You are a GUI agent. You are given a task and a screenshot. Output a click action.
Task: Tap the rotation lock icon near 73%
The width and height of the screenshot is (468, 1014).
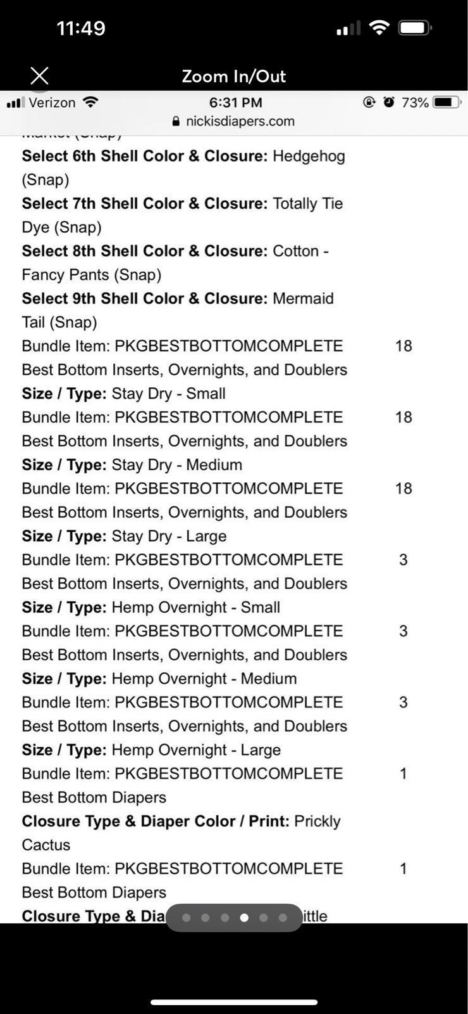point(369,102)
